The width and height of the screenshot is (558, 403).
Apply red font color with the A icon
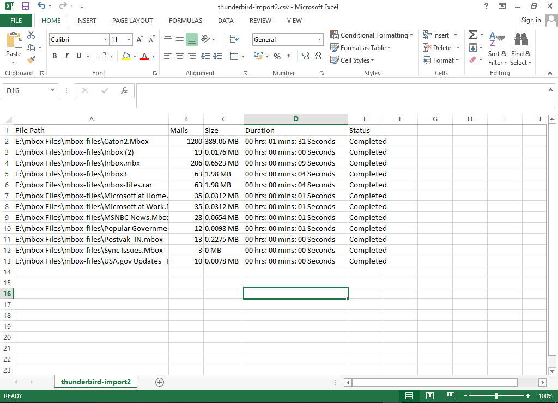(x=144, y=56)
